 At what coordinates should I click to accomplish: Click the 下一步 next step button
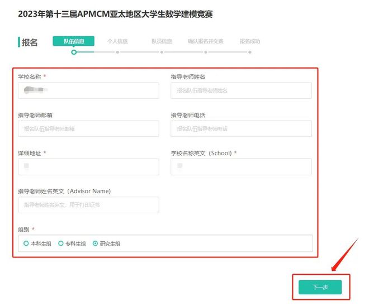(320, 287)
